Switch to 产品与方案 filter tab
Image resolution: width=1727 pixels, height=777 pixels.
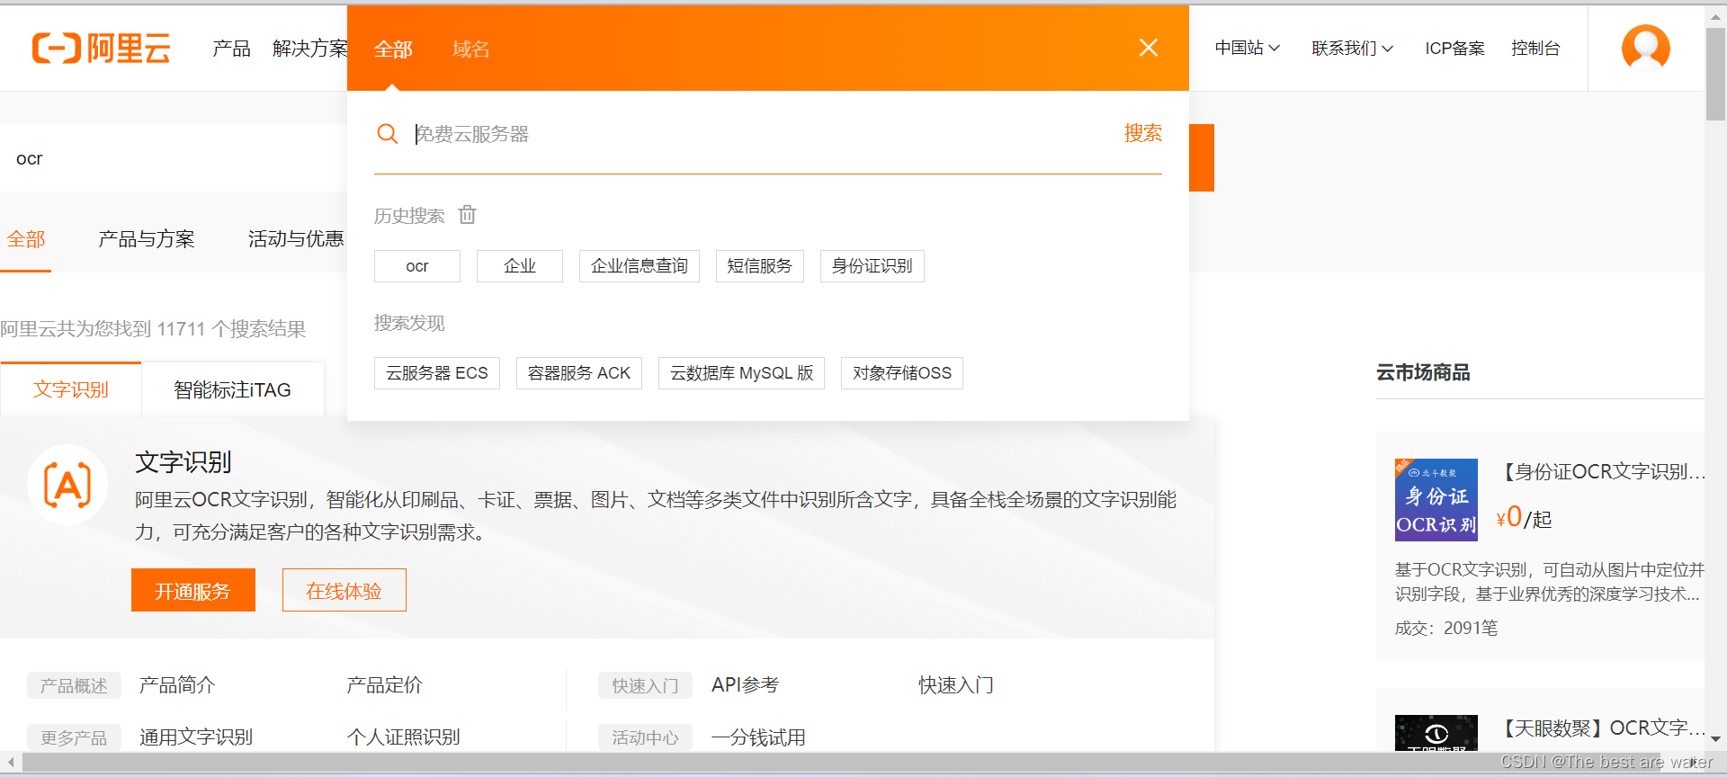coord(146,239)
